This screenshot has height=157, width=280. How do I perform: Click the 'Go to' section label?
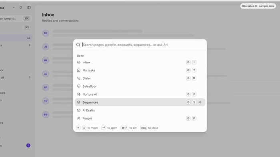click(80, 56)
